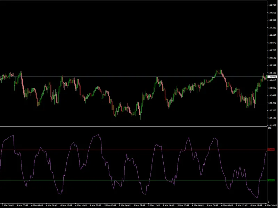
Task: Click the 183.530 price axis label
Action: 272,58
